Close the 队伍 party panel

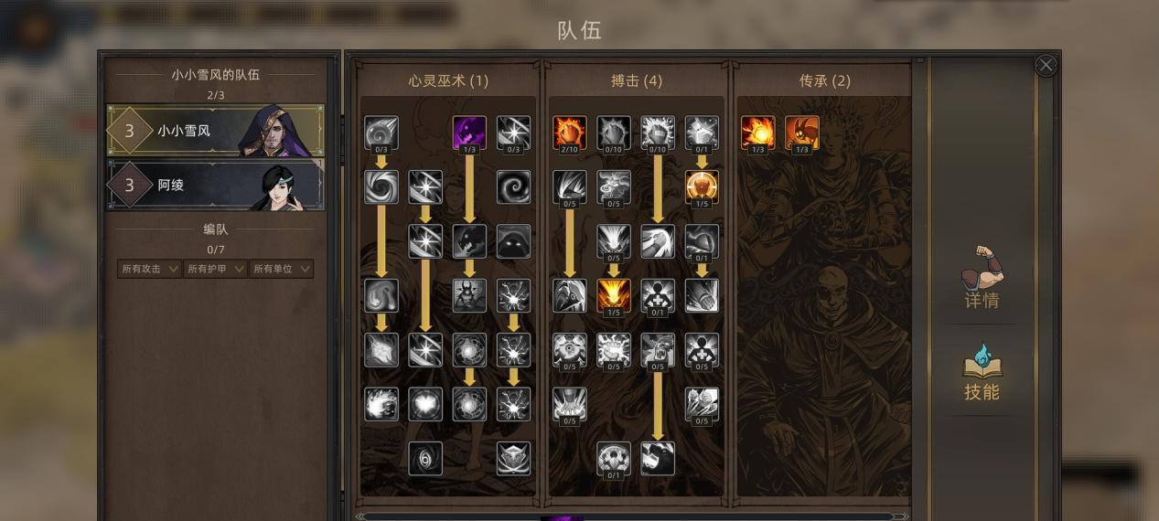click(1046, 65)
